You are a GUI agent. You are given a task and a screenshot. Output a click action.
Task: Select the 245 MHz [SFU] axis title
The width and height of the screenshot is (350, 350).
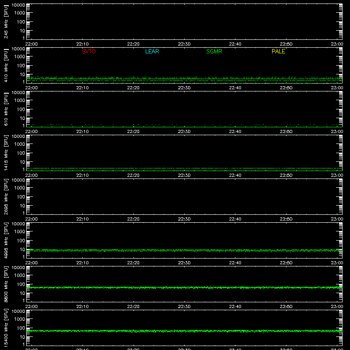(x=6, y=21)
